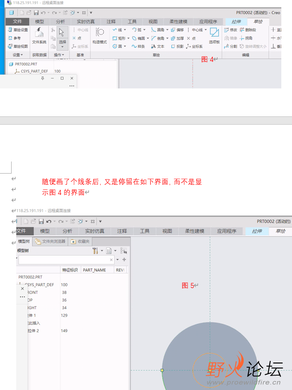Expand the 设置 (Setup) group dropdown
292x390 pixels.
pos(18,55)
